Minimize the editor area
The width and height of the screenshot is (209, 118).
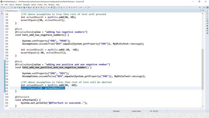pyautogui.click(x=201, y=10)
